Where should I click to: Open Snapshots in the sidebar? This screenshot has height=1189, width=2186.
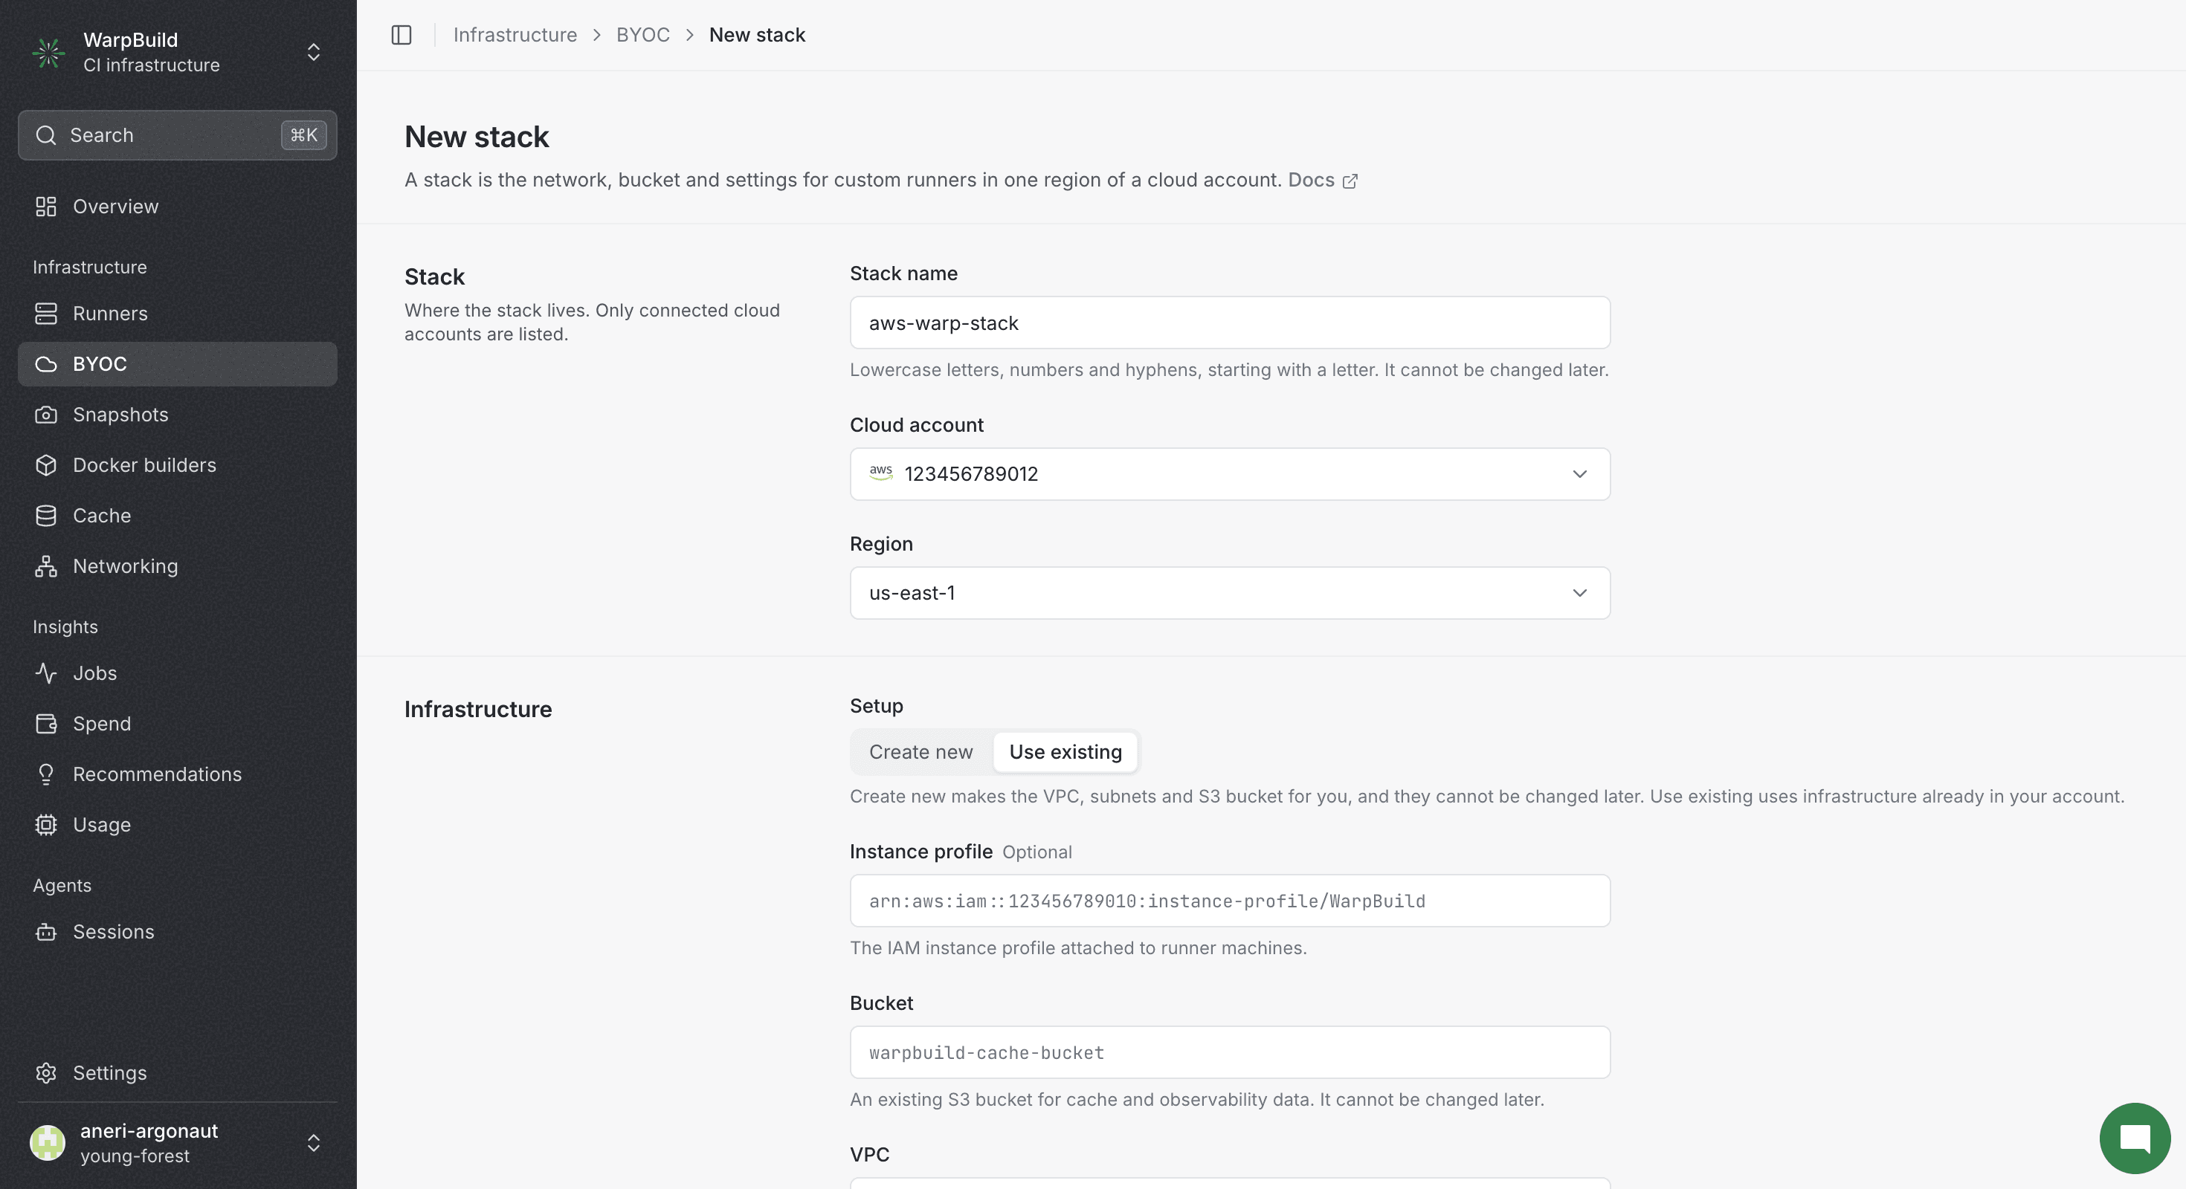178,415
